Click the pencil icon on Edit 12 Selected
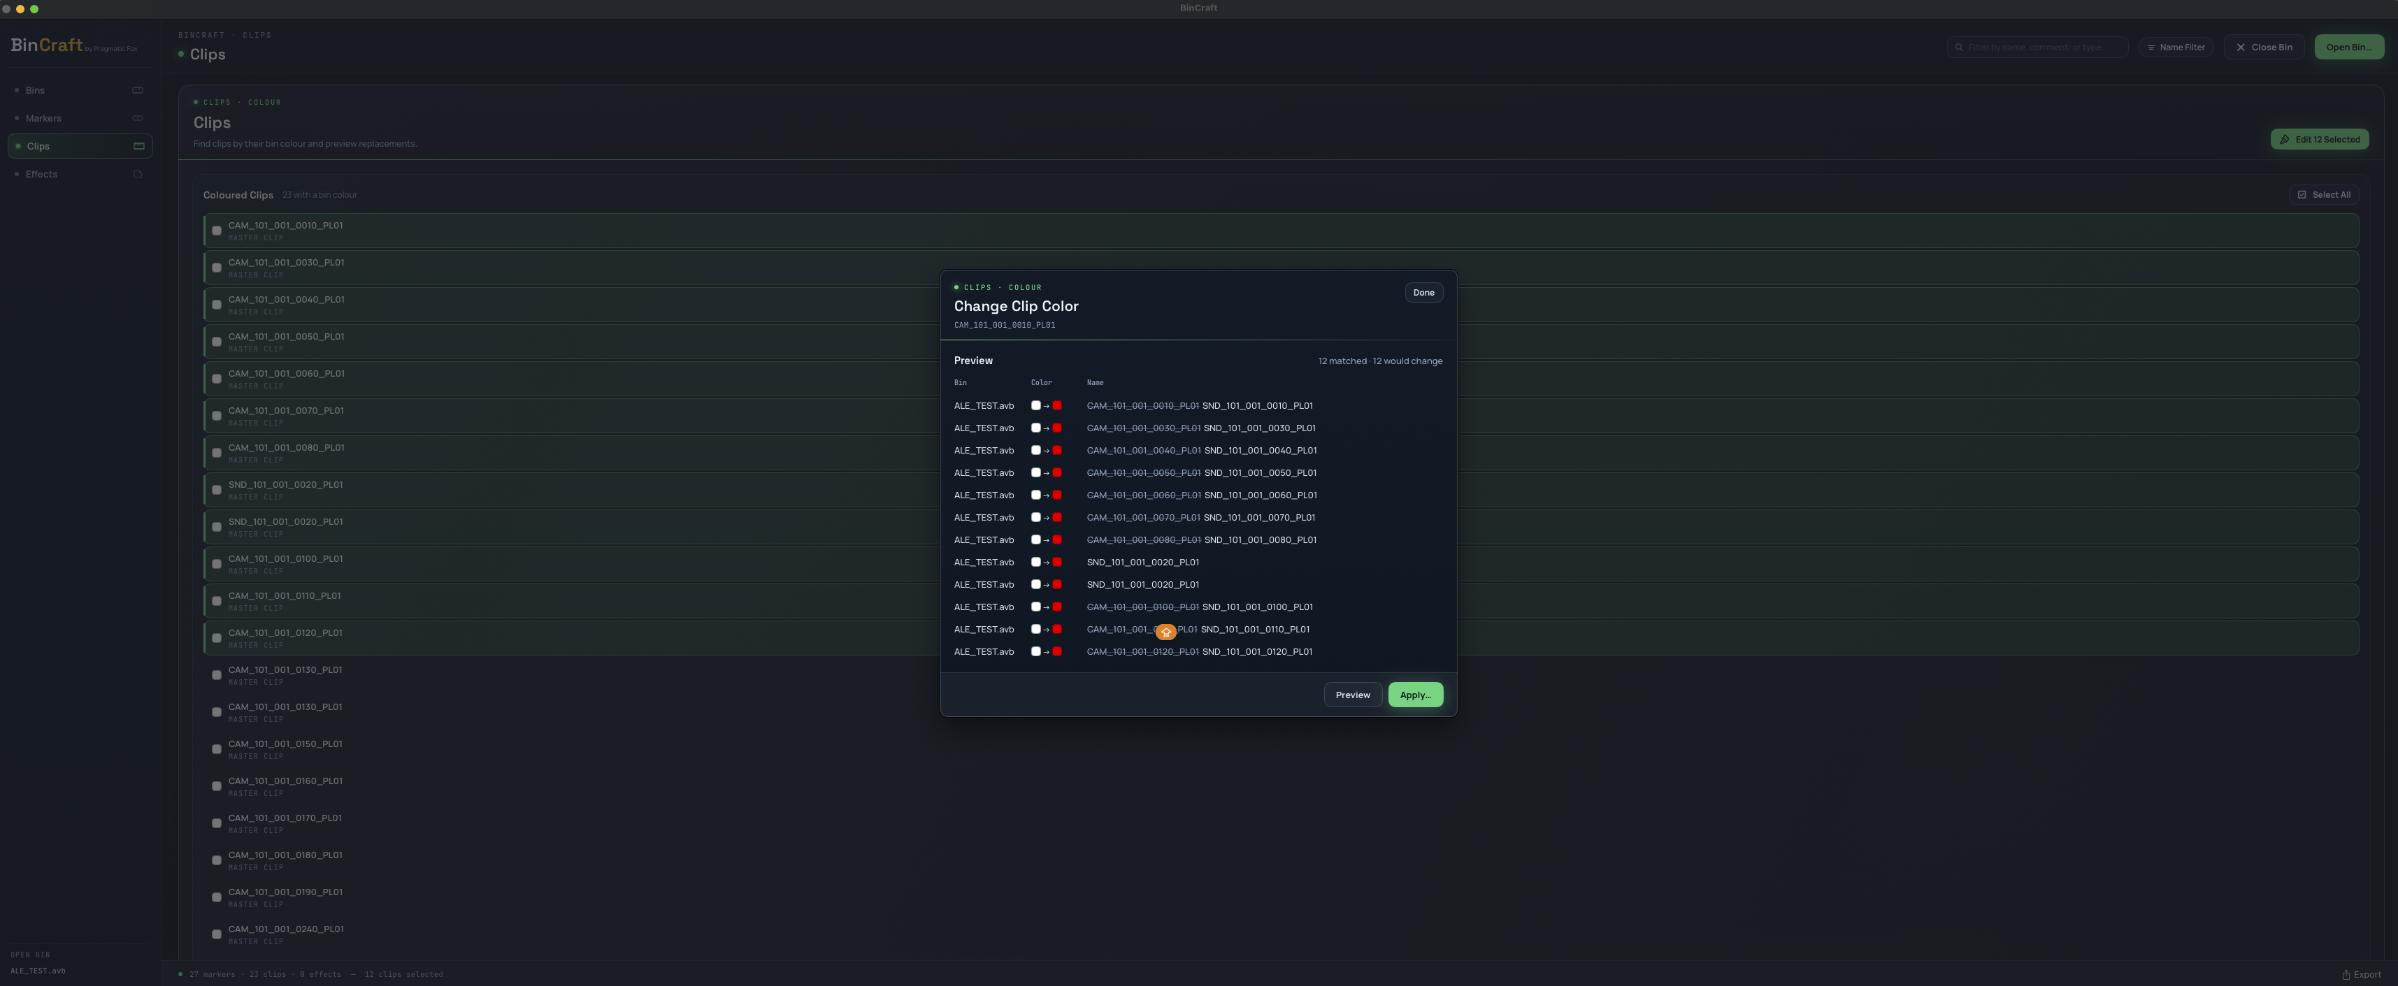Viewport: 2398px width, 986px height. point(2285,140)
